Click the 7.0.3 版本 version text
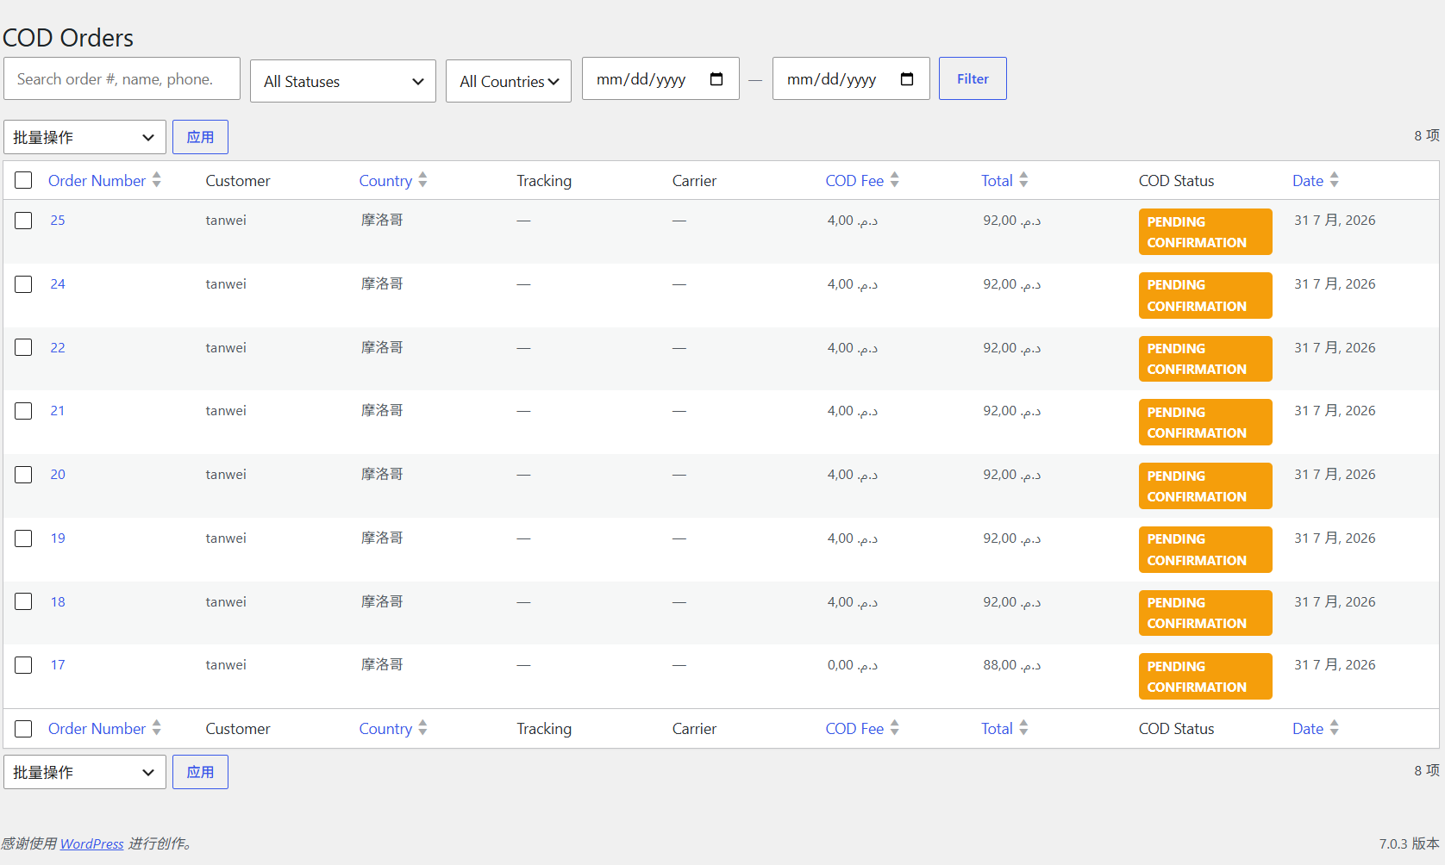The image size is (1445, 865). tap(1409, 843)
